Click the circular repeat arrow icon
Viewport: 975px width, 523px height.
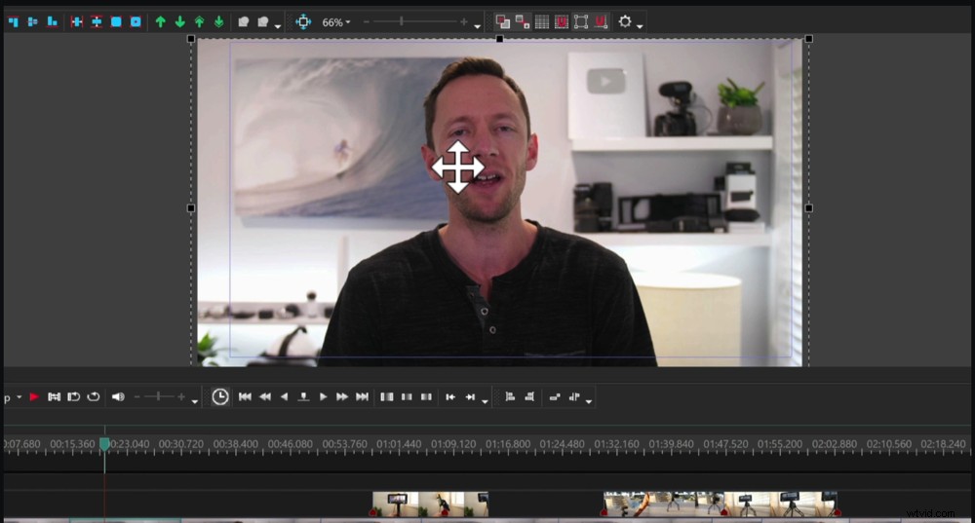[x=94, y=397]
